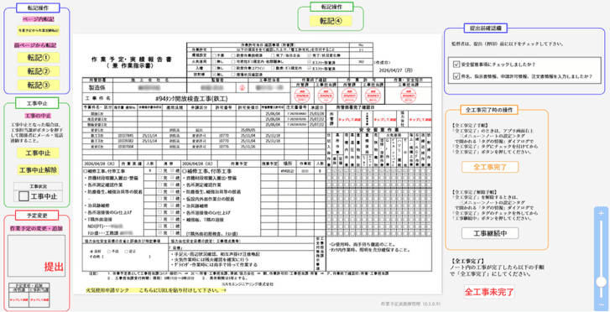Click the 転記② button
The image size is (610, 312).
click(38, 71)
